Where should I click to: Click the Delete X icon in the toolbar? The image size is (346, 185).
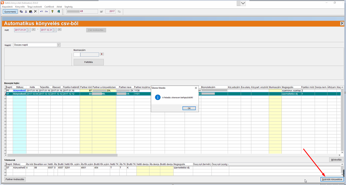pyautogui.click(x=35, y=12)
